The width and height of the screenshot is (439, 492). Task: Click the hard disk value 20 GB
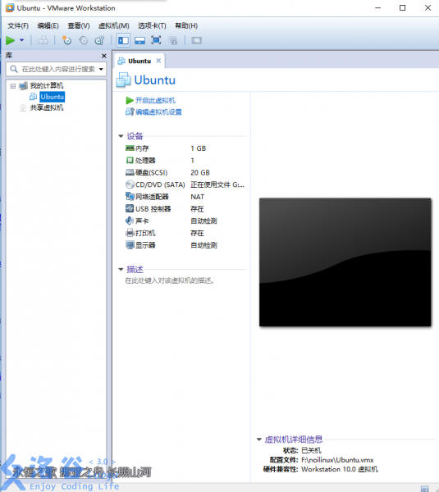200,172
